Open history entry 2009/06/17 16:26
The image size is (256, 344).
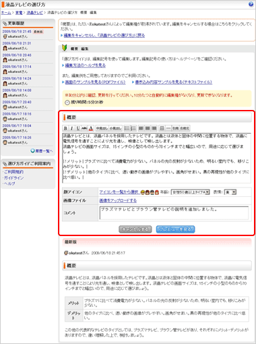point(17,138)
